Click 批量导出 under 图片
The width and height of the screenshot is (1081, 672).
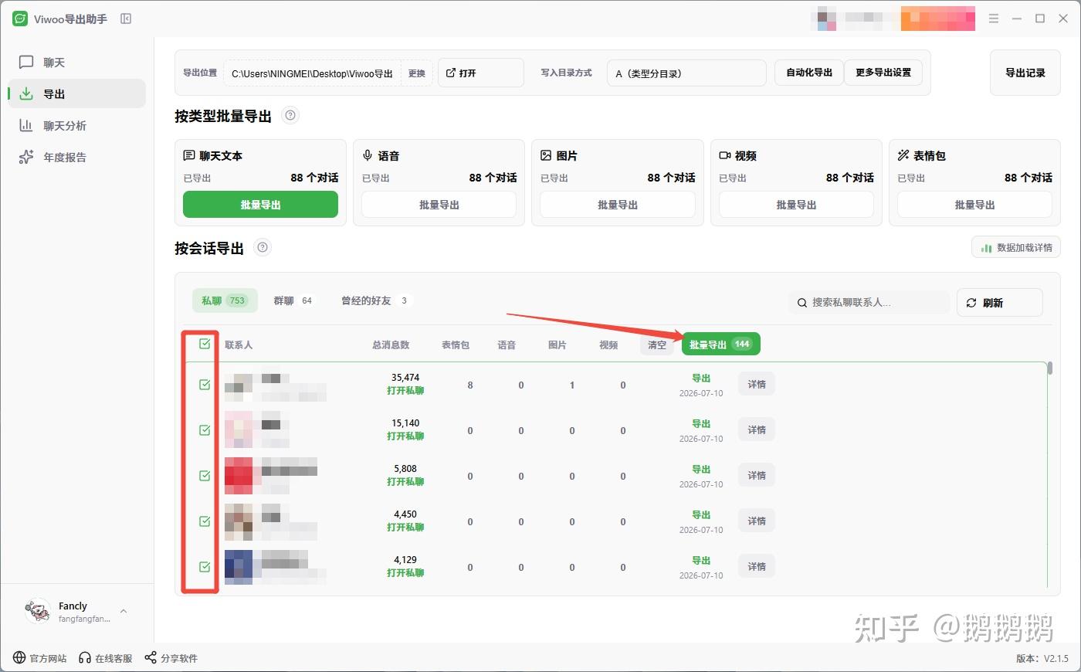618,205
